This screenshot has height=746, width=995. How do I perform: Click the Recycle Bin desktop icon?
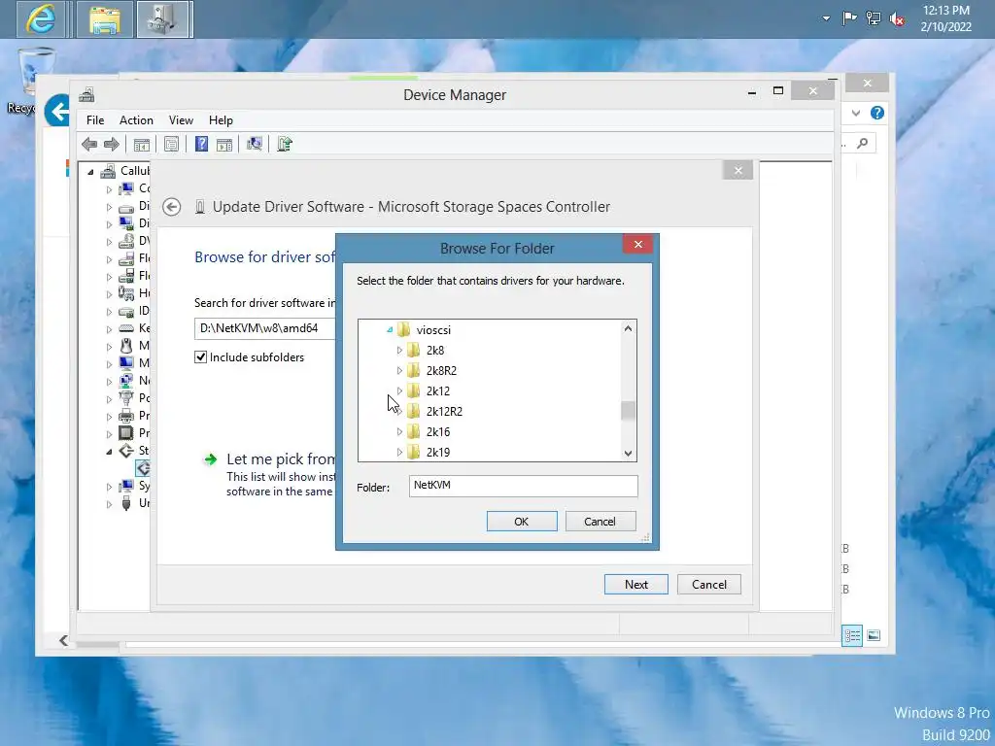36,70
